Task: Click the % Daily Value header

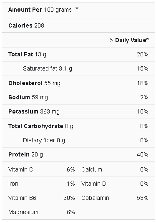Action: pos(129,40)
